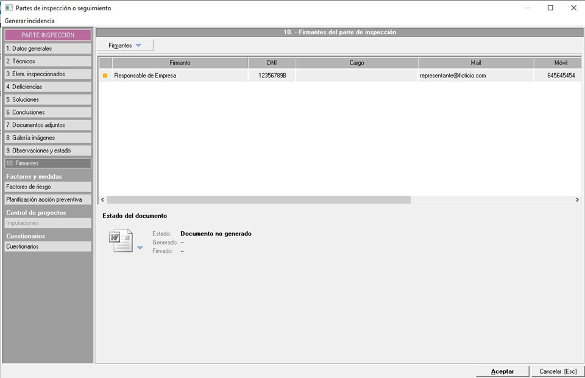Image resolution: width=585 pixels, height=378 pixels.
Task: Expand the document options arrow beside Word icon
Action: pyautogui.click(x=140, y=248)
